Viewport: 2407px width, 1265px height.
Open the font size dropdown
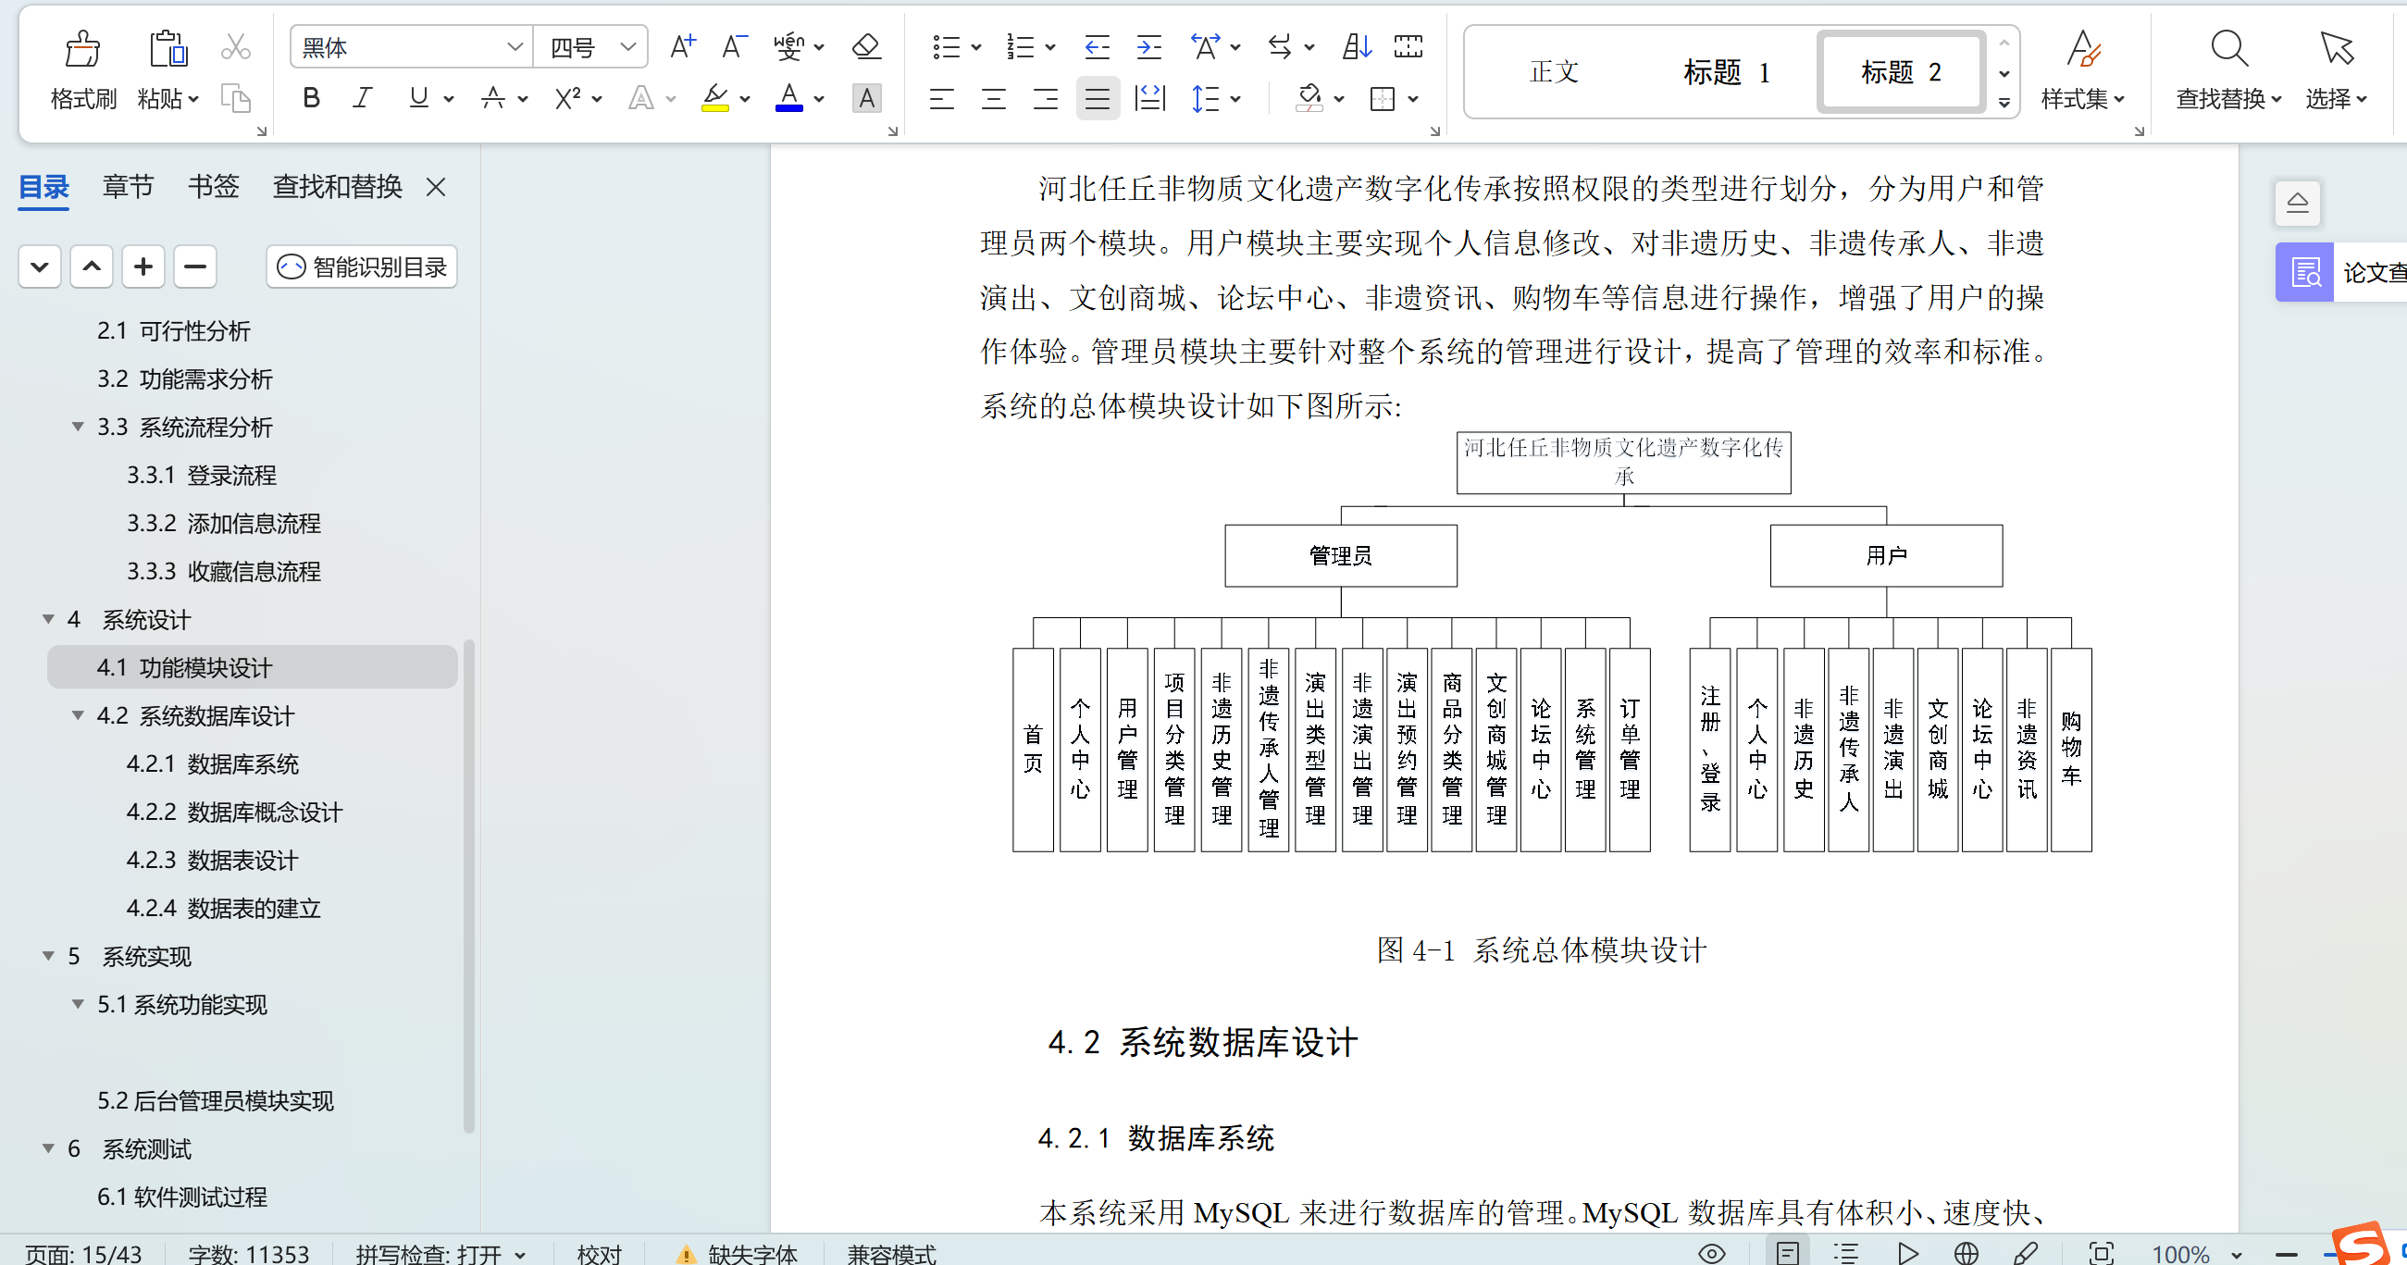click(x=628, y=46)
